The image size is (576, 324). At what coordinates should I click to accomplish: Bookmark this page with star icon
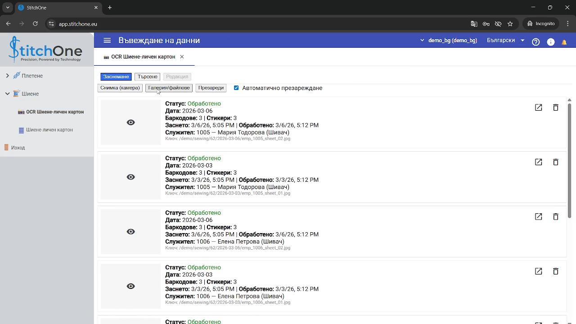pos(510,24)
